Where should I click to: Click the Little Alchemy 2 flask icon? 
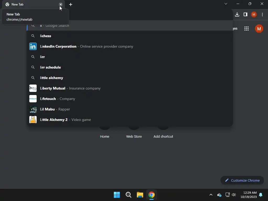click(x=33, y=120)
